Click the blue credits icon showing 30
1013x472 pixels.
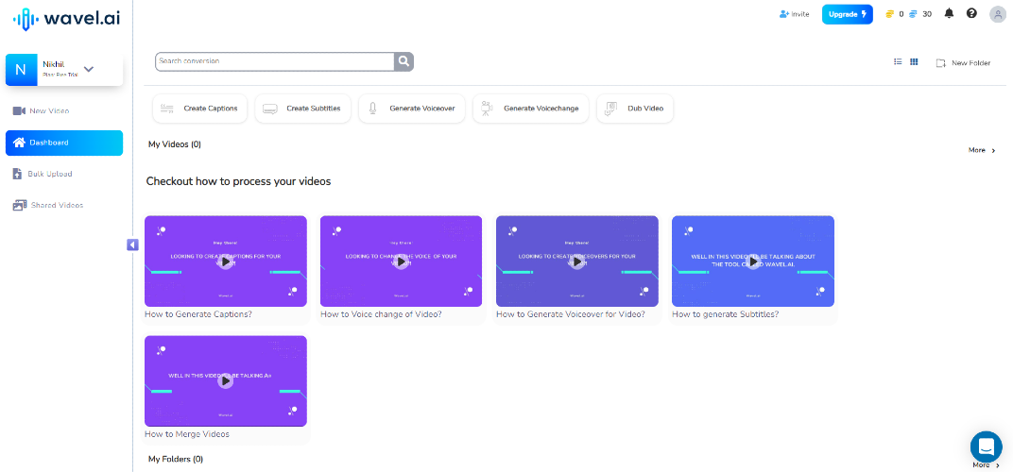[913, 13]
